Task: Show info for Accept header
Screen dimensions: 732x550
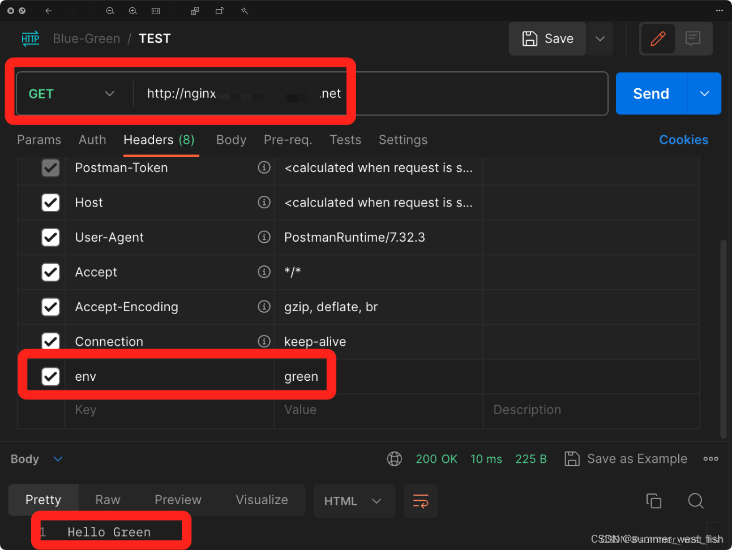Action: 264,272
